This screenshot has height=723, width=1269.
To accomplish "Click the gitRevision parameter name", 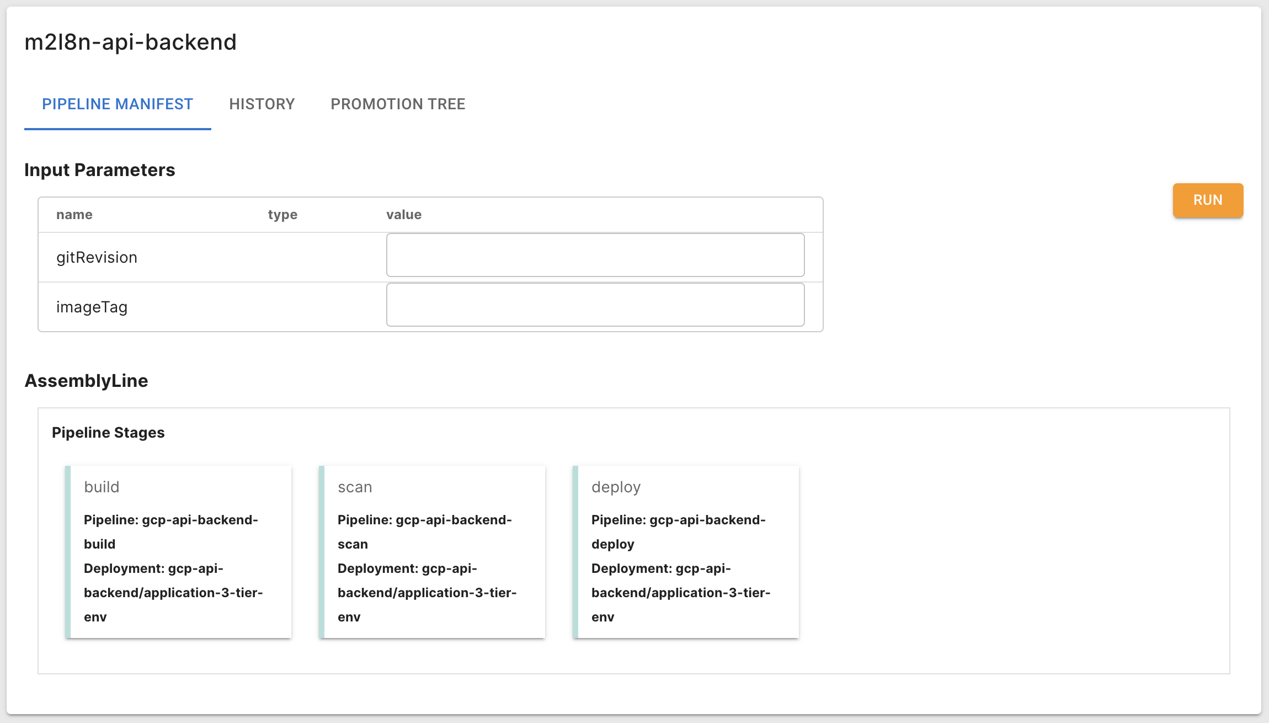I will [97, 258].
